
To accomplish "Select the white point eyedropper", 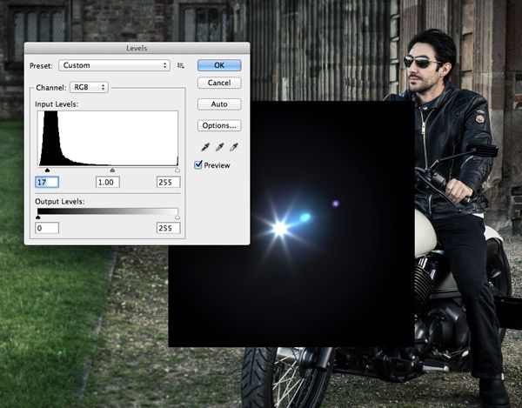I will (233, 147).
